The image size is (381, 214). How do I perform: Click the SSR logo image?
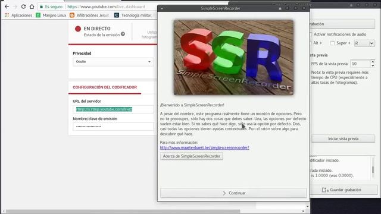click(x=233, y=58)
